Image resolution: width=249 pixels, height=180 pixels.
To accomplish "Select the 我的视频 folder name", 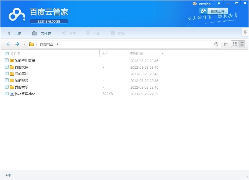I will pyautogui.click(x=22, y=81).
